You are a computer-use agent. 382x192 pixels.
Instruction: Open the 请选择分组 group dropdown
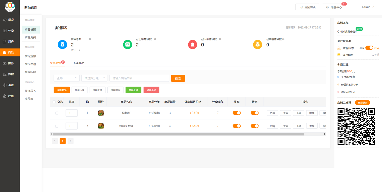(x=94, y=78)
